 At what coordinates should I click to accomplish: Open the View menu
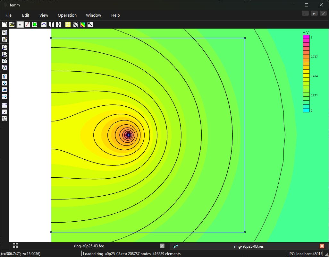44,15
